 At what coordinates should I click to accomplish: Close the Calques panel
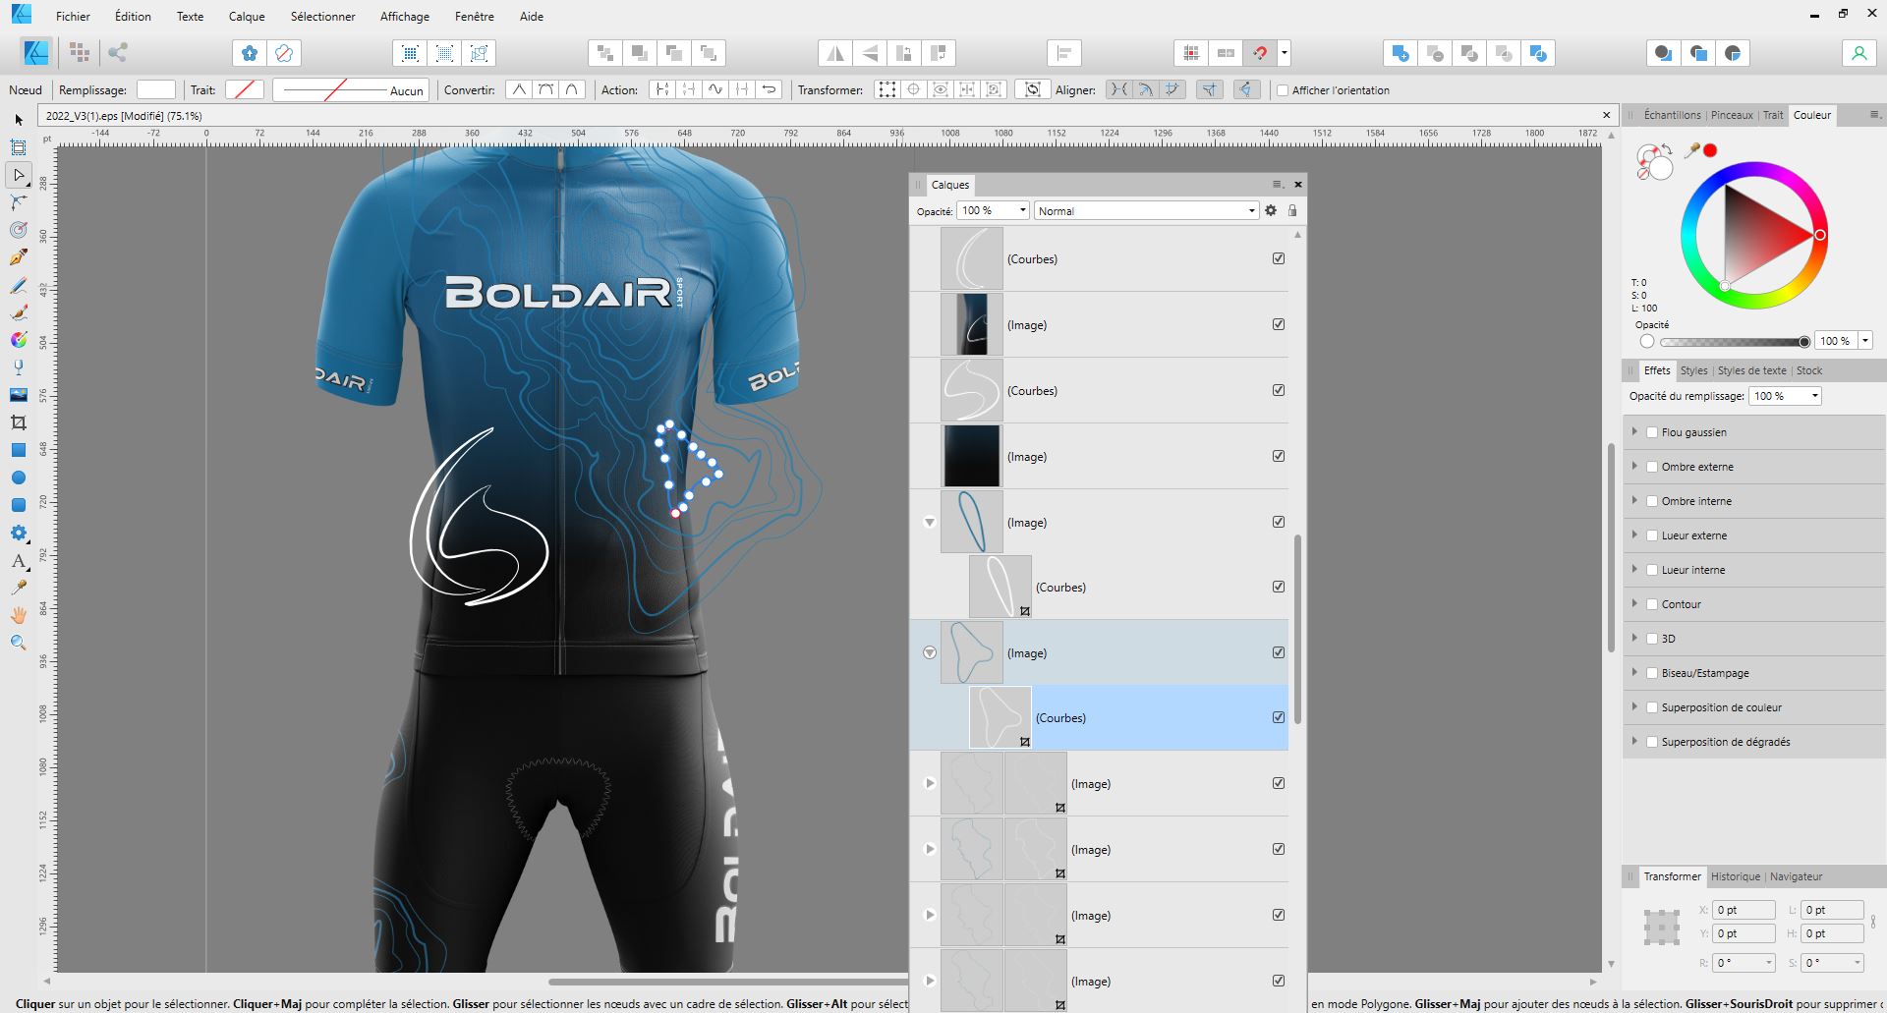click(1297, 185)
